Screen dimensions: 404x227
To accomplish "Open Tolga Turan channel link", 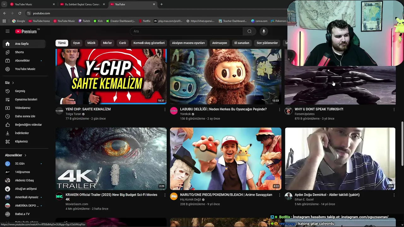I will [x=73, y=114].
